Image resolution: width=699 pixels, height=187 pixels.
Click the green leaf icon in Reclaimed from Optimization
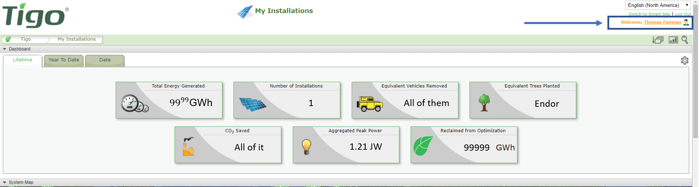click(423, 146)
